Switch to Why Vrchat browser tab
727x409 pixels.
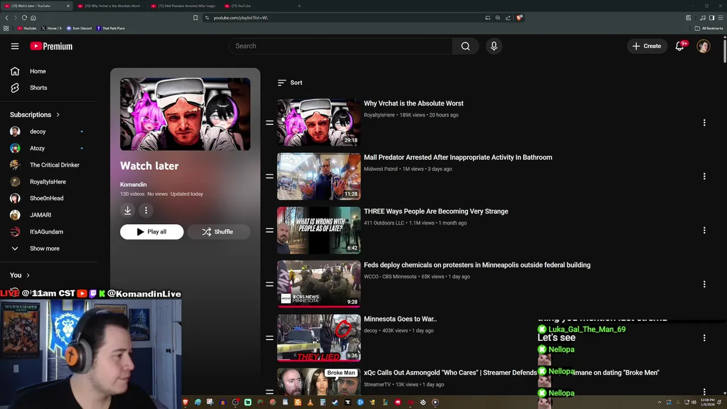(x=111, y=6)
